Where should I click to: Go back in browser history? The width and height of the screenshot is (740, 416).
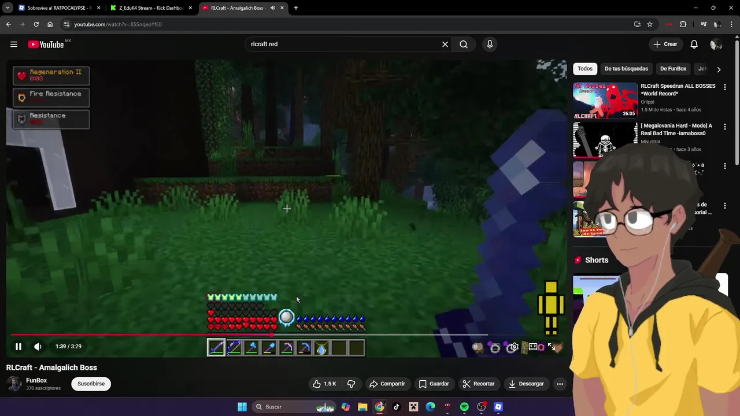[8, 24]
